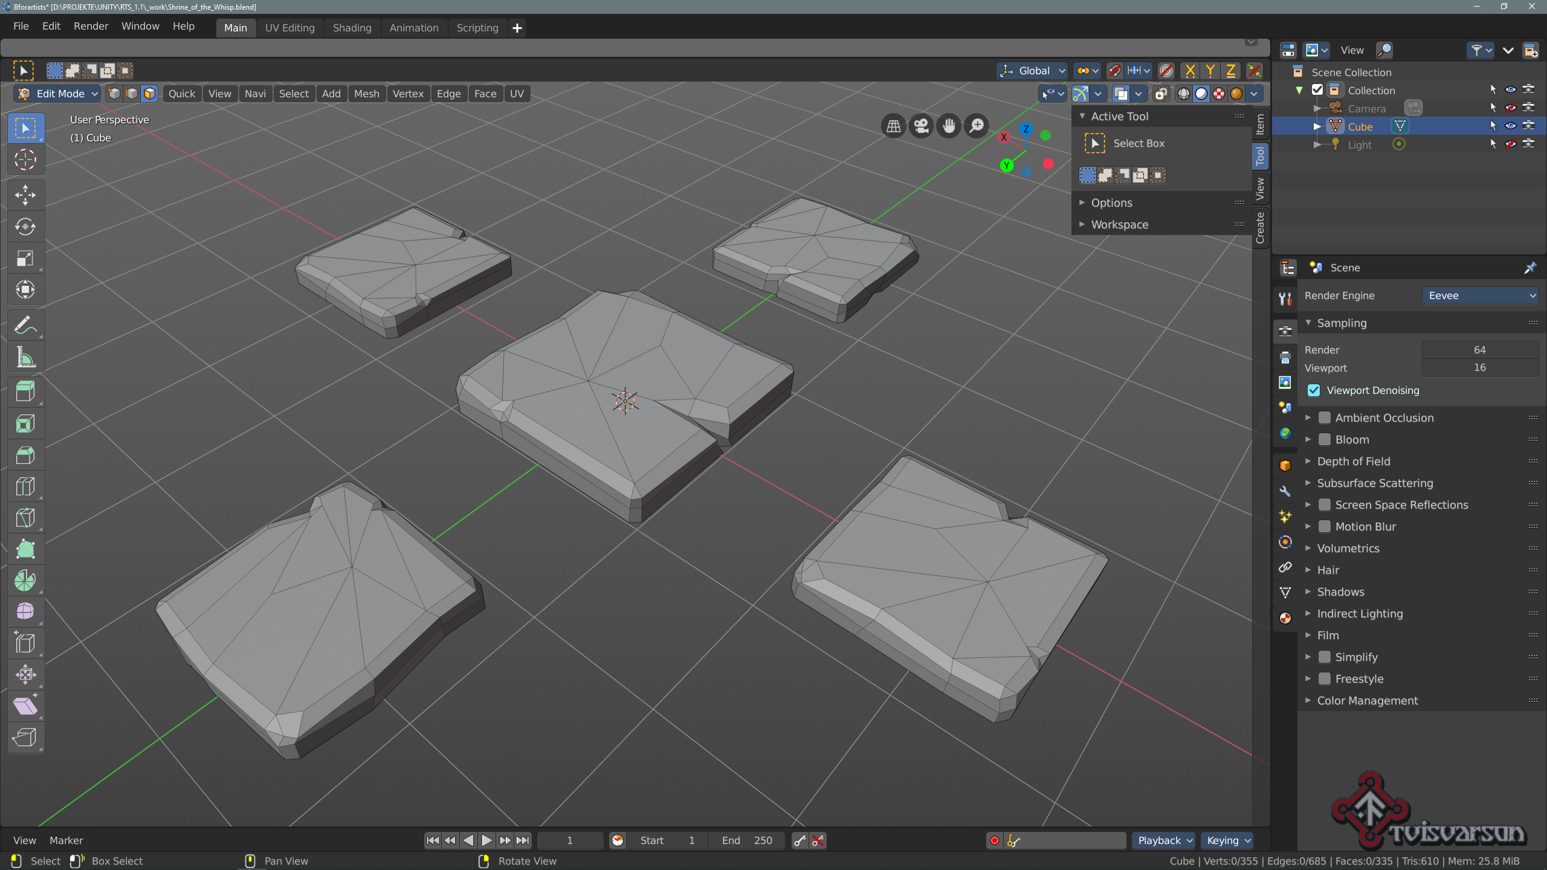Select the Cursor tool
This screenshot has width=1547, height=870.
[25, 159]
